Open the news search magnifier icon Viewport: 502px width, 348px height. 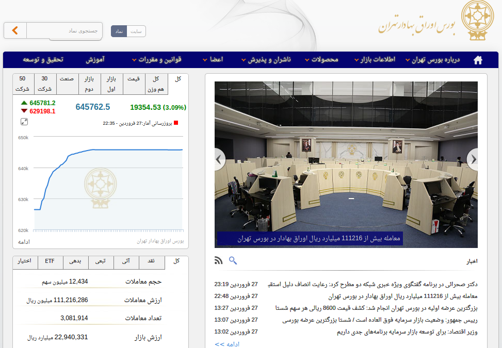[233, 260]
